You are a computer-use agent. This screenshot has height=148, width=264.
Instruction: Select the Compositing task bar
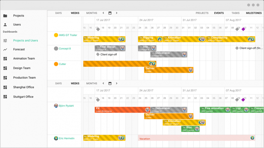point(230,39)
